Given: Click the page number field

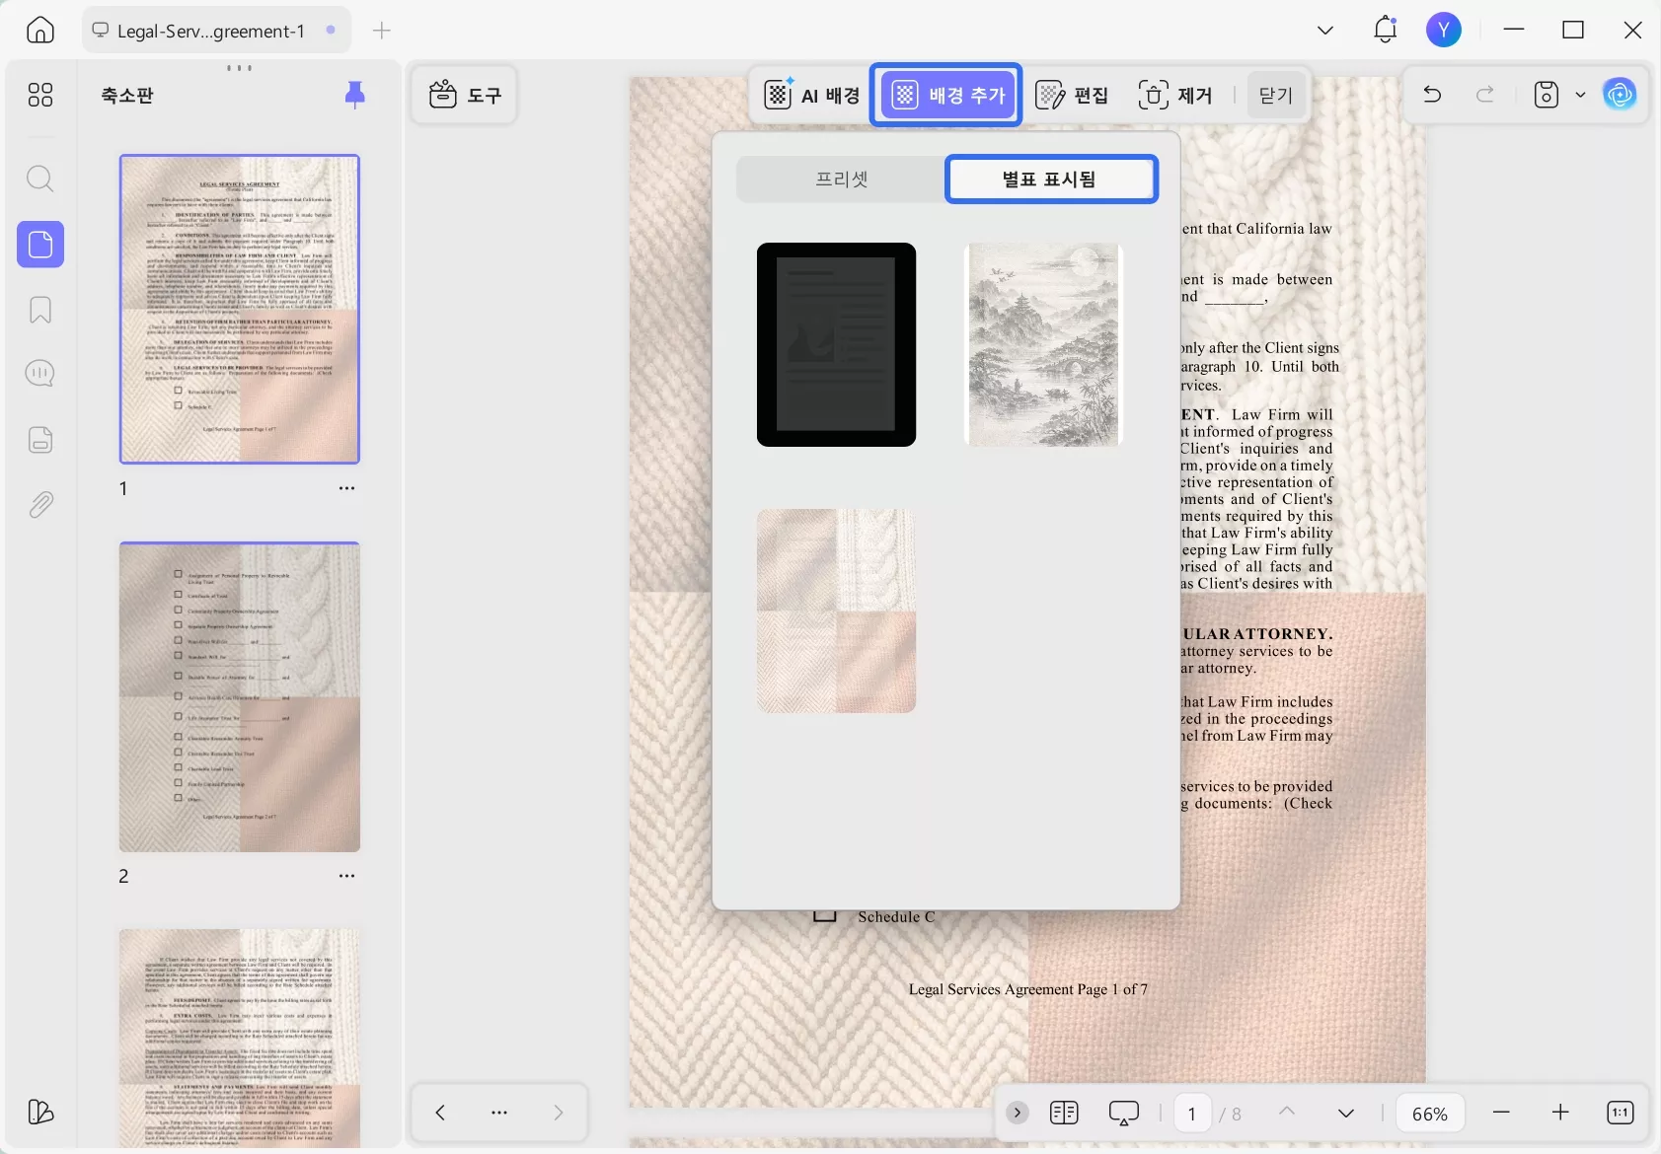Looking at the screenshot, I should click(x=1192, y=1114).
